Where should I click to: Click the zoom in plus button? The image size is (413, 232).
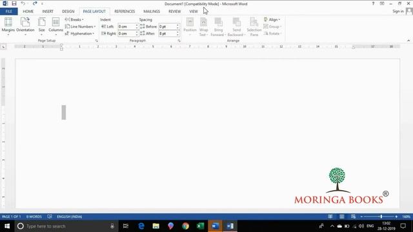pyautogui.click(x=396, y=217)
